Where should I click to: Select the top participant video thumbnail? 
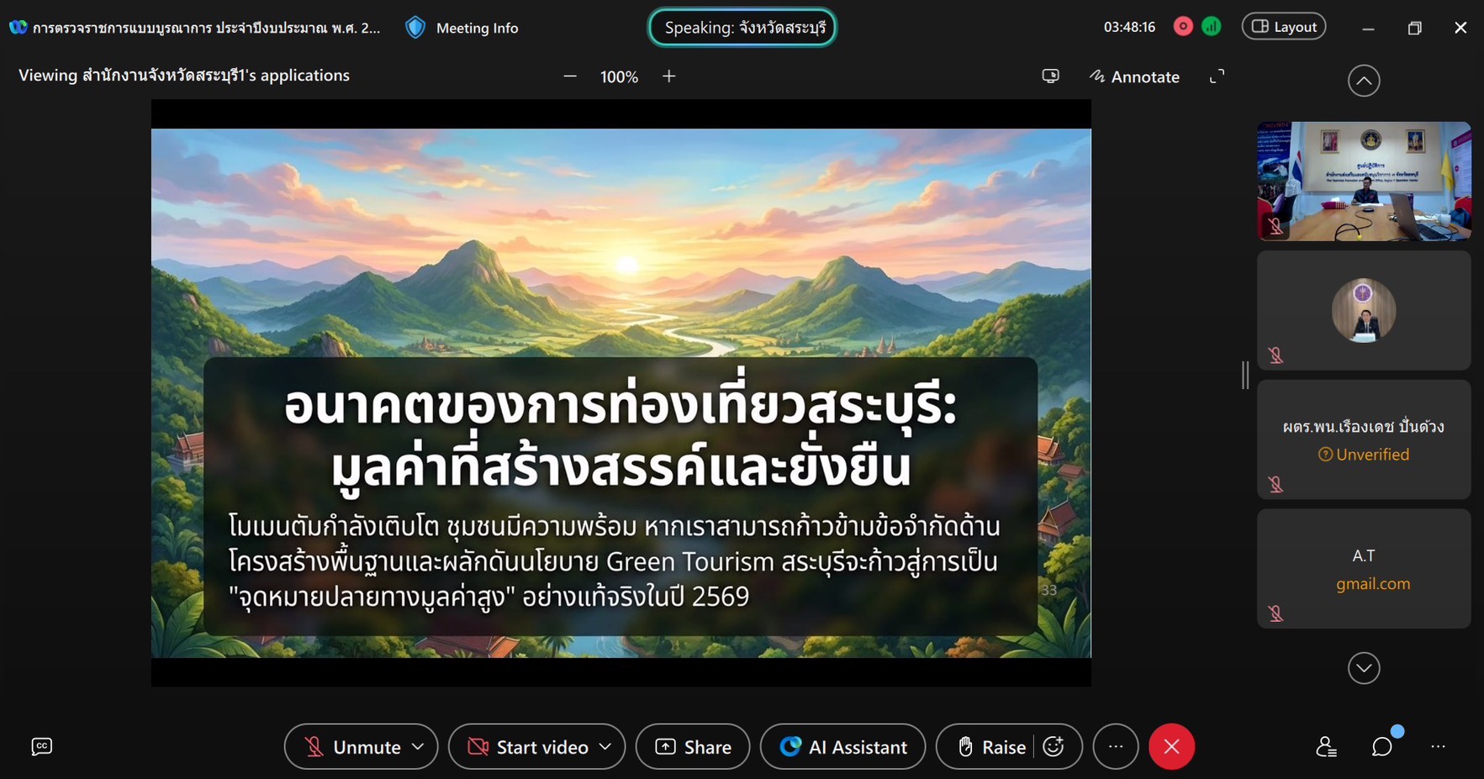coord(1363,182)
